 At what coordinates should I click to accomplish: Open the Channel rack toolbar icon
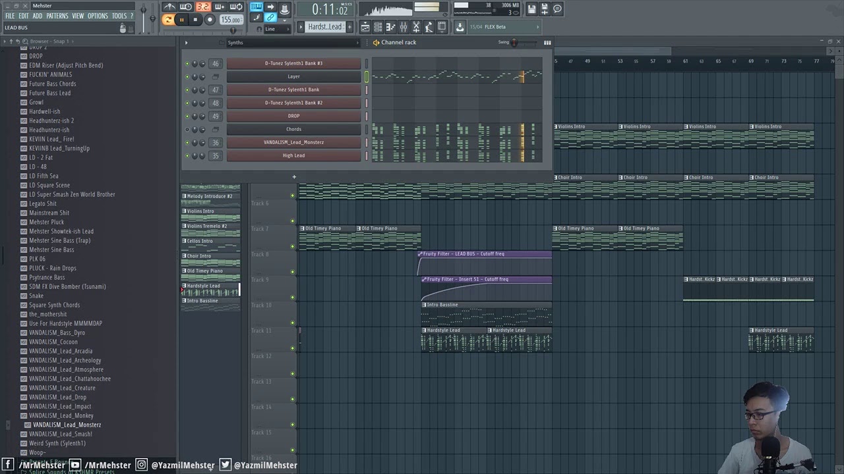tap(378, 27)
